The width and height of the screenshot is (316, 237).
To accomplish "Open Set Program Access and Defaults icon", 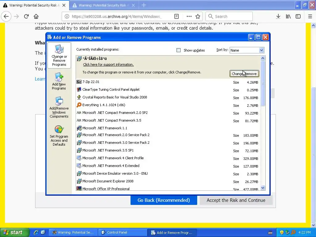I will (59, 129).
